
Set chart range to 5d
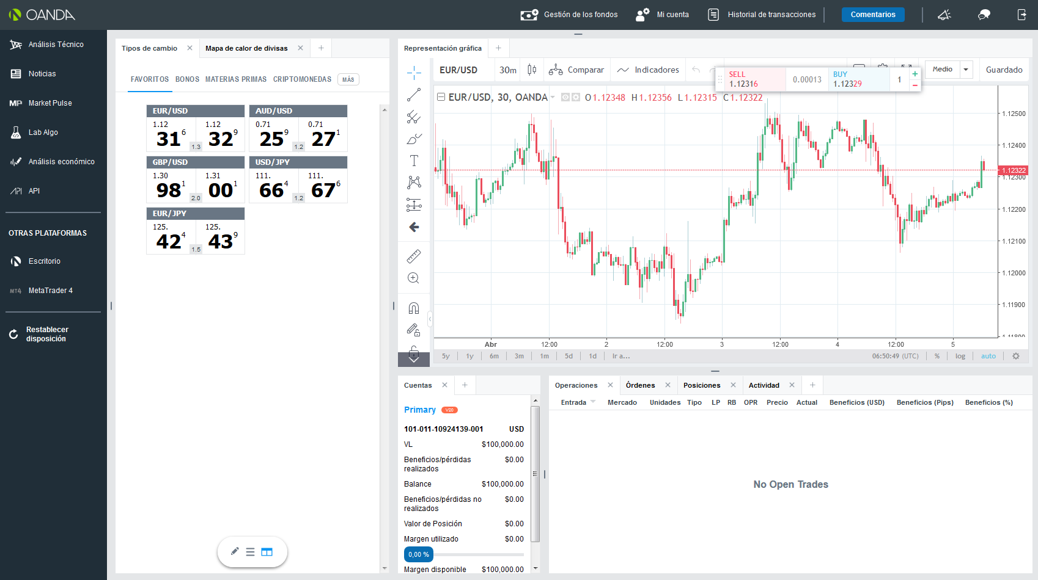pos(569,356)
